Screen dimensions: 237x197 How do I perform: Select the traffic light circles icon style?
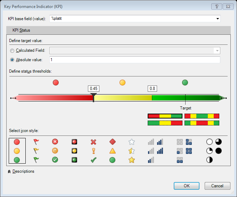tap(17, 151)
